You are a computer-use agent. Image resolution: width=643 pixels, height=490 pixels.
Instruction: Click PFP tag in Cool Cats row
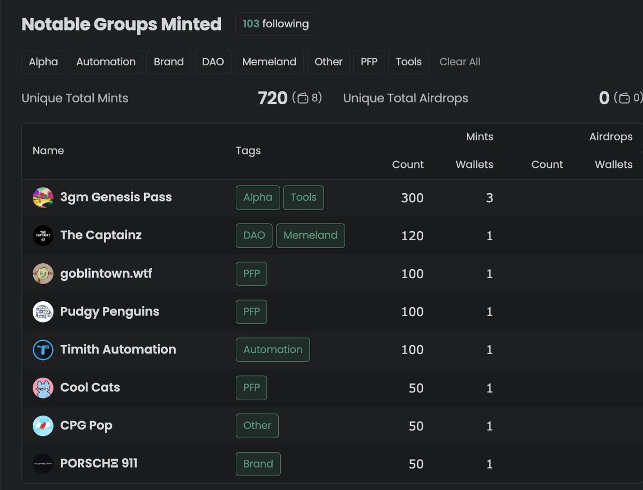(x=251, y=388)
